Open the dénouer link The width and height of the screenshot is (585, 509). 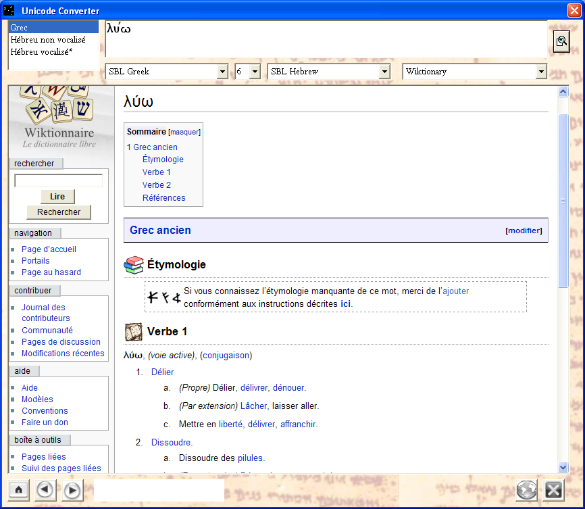[x=288, y=387]
